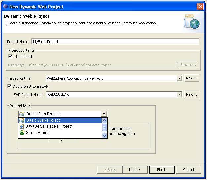Viewport: 207px width, 180px height.
Task: Uncheck the Use default checkbox
Action: tap(10, 57)
